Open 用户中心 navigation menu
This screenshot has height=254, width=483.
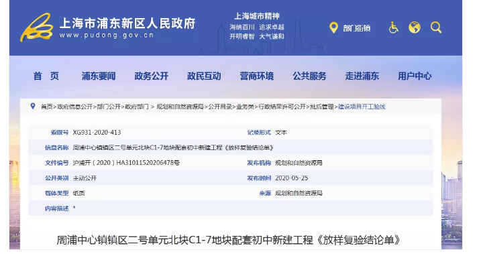(415, 76)
